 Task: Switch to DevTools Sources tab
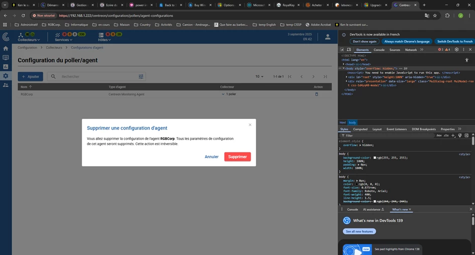395,50
